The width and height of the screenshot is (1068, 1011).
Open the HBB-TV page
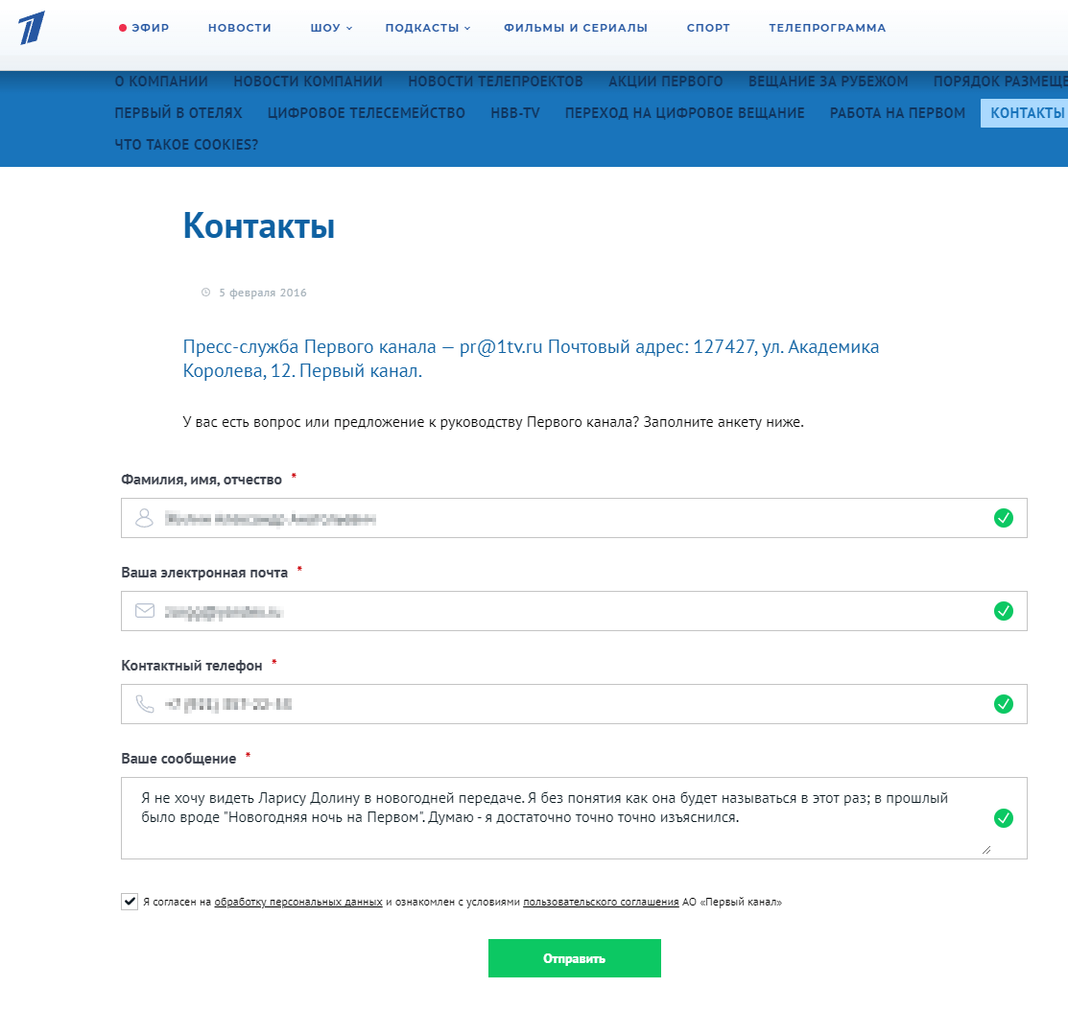point(515,113)
